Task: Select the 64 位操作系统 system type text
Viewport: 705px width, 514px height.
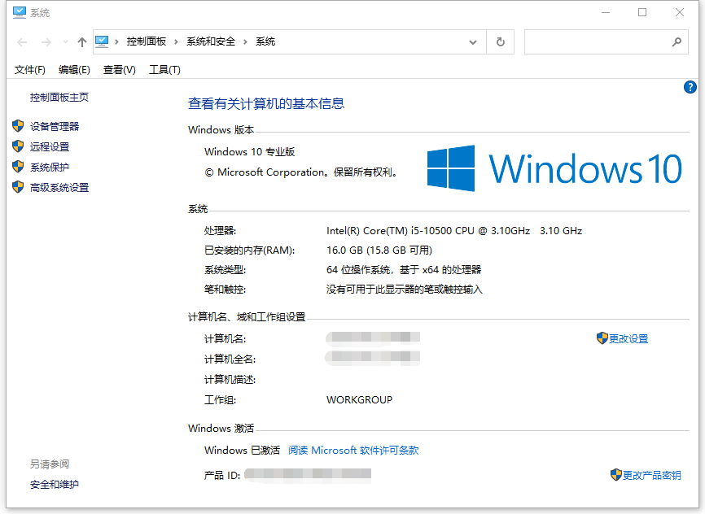Action: pos(404,270)
